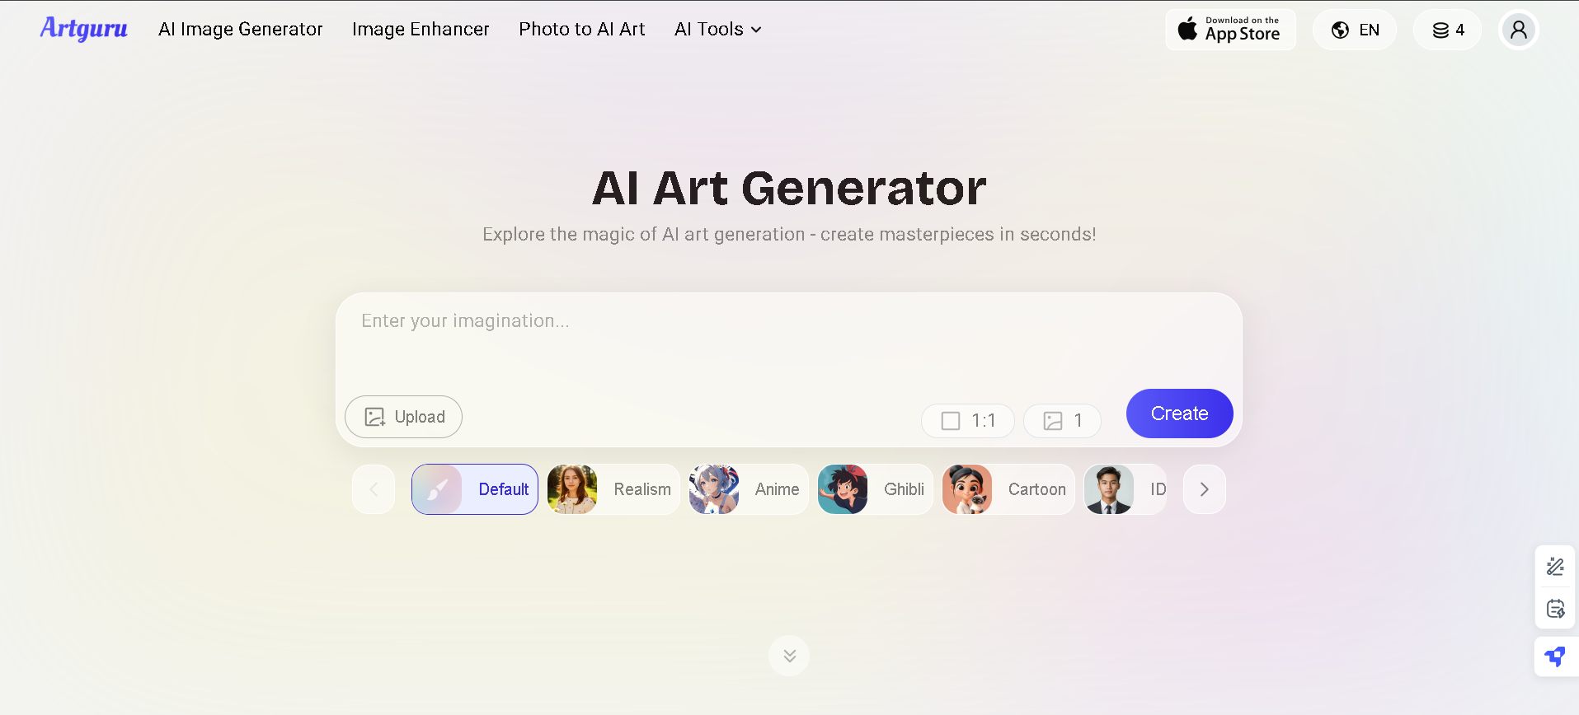Open the calendar check-in side icon

tap(1555, 609)
